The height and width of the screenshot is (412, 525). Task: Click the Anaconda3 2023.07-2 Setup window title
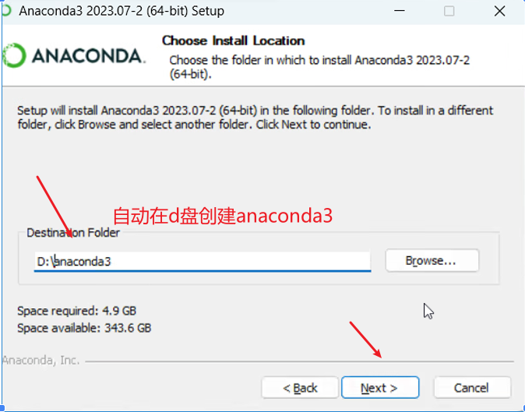coord(122,11)
